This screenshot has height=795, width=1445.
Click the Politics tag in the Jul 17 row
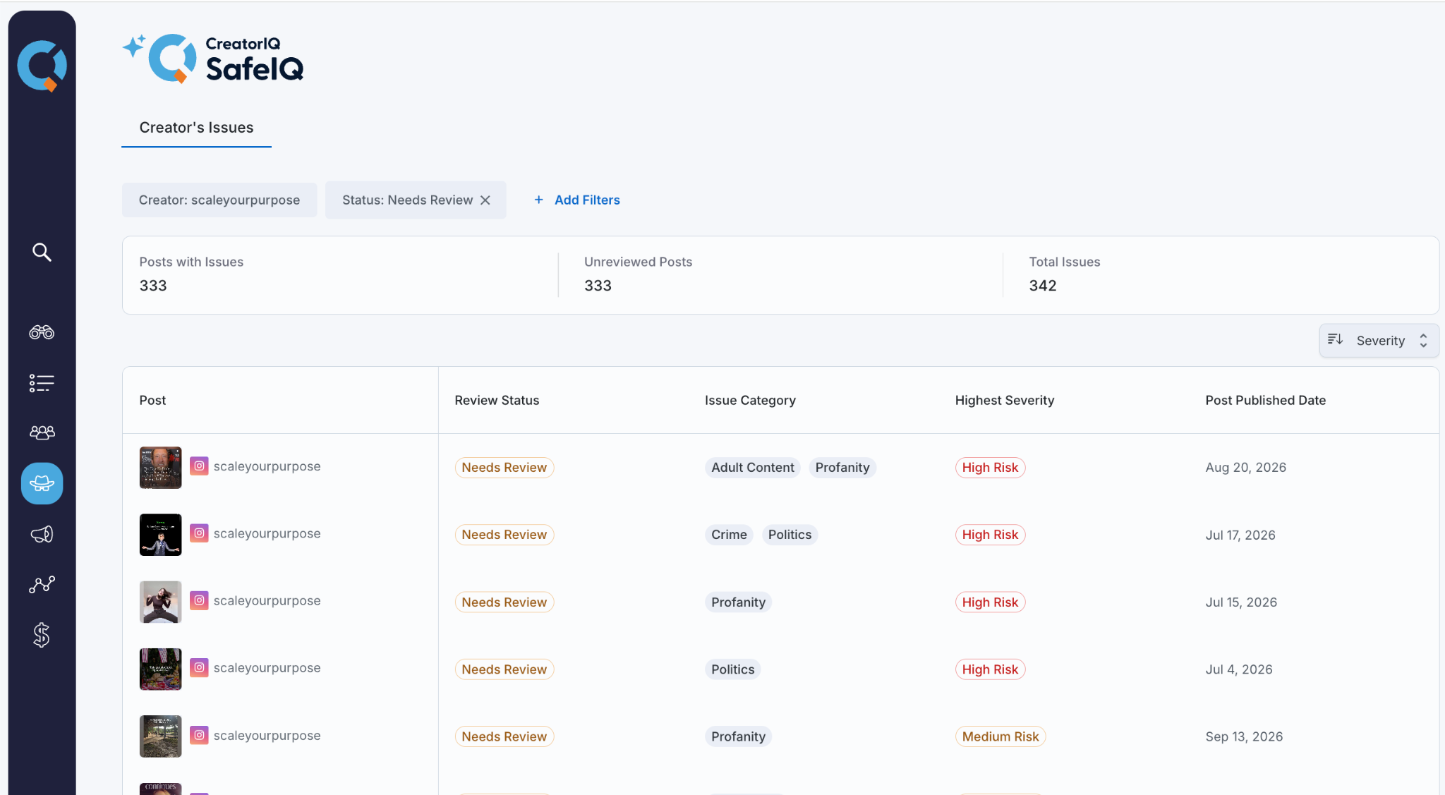point(790,535)
